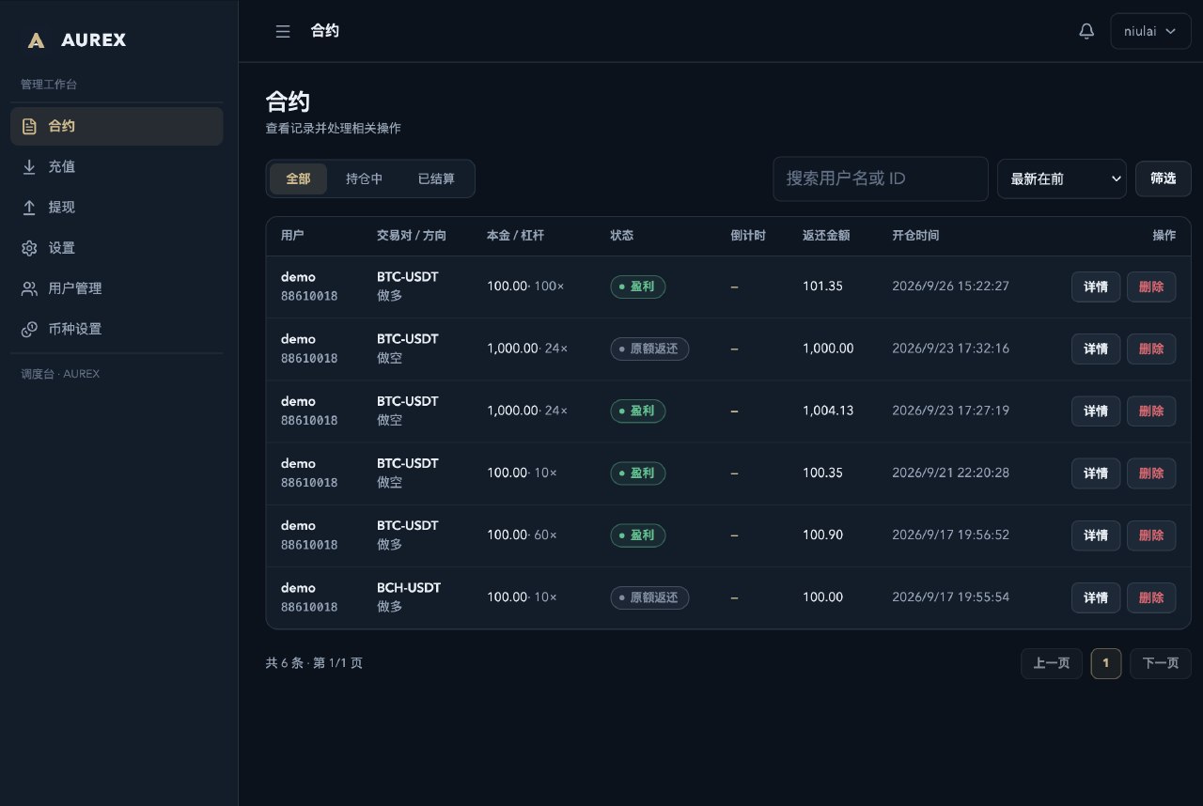Viewport: 1203px width, 806px height.
Task: Select the 全部 filter tab
Action: [298, 178]
